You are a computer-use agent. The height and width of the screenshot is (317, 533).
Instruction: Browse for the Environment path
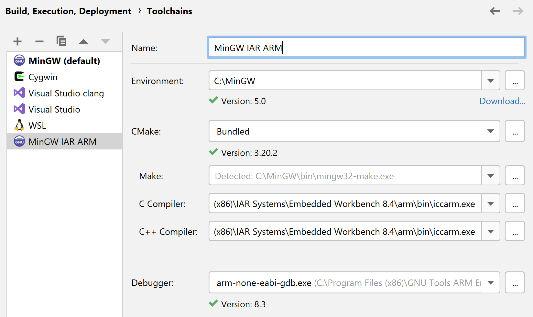[515, 81]
